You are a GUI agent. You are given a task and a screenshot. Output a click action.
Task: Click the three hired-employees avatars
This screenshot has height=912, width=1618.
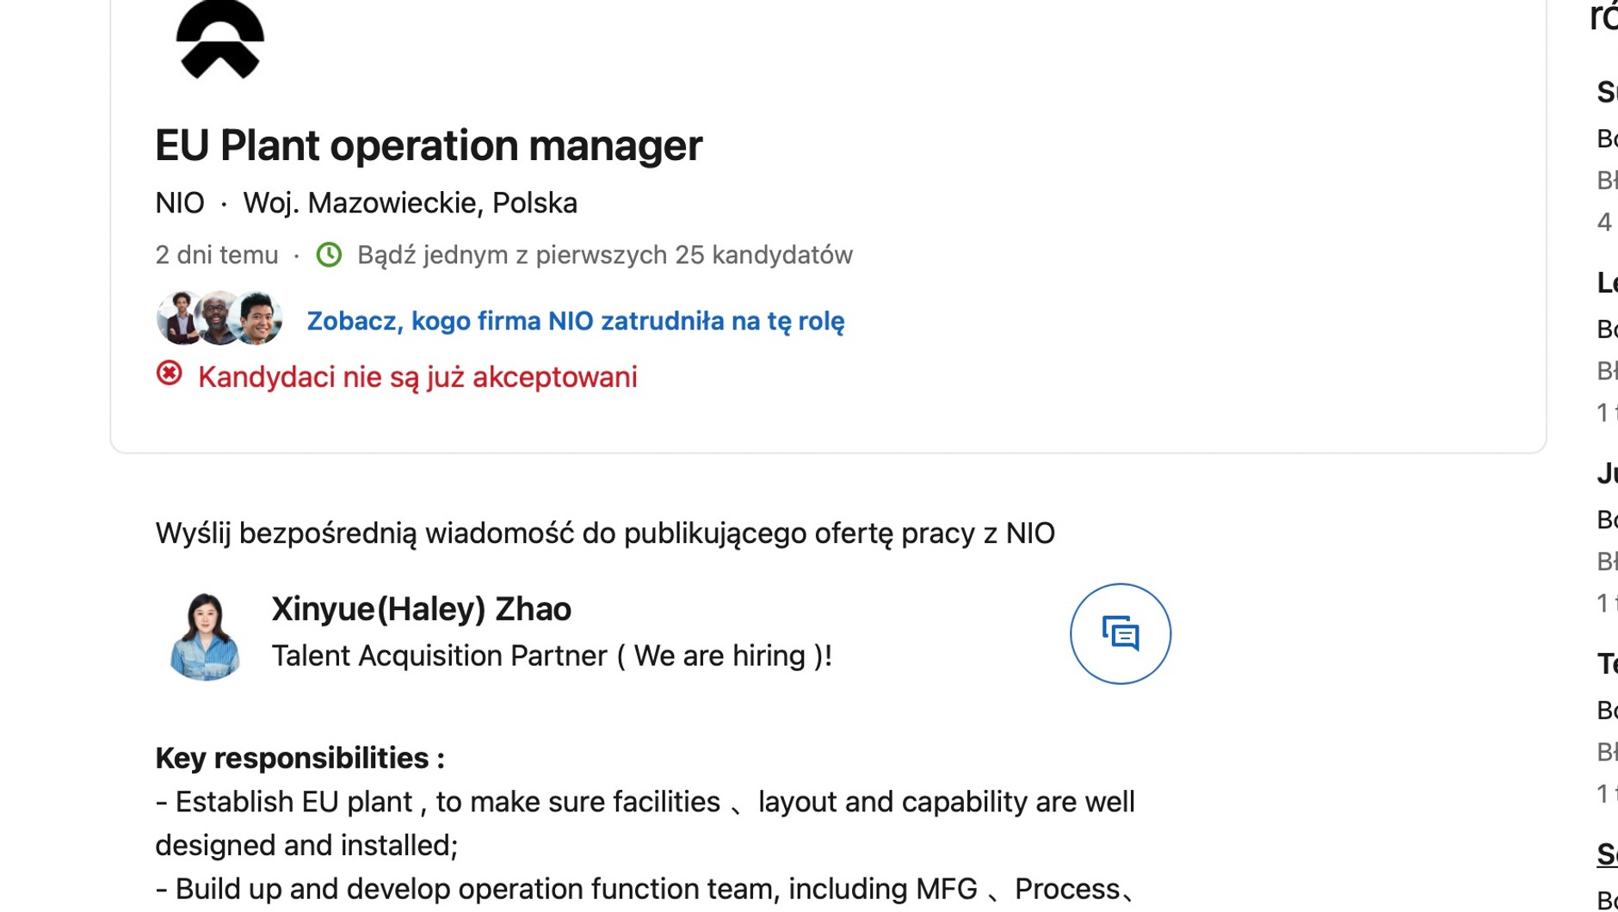[x=220, y=318]
